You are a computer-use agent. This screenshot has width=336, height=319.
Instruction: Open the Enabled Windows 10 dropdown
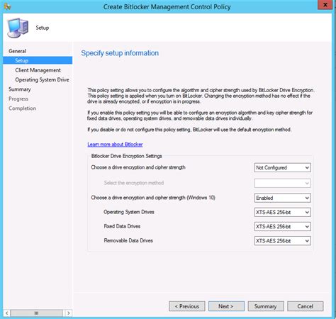click(282, 198)
